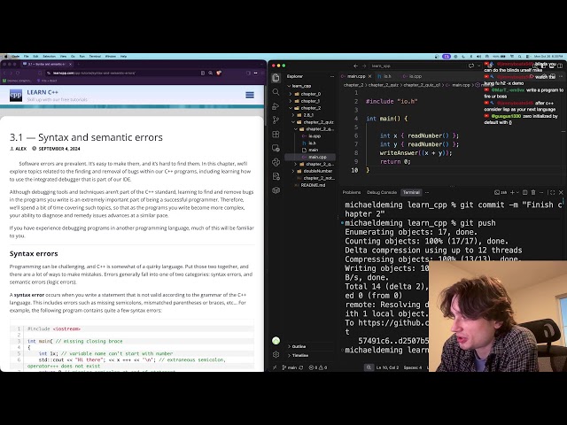
Task: Collapse the chapter_2_quiz folder
Action: (313, 122)
